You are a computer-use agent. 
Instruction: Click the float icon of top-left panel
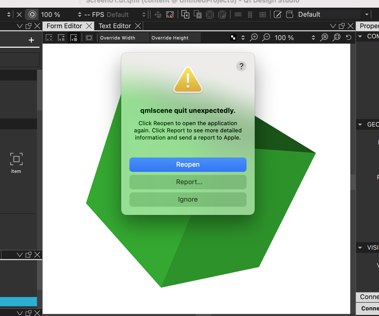pyautogui.click(x=29, y=26)
